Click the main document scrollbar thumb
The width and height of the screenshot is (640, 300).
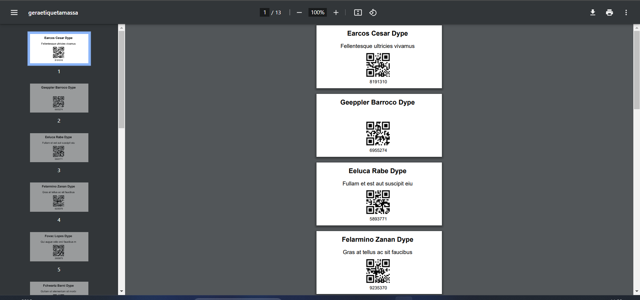(637, 70)
